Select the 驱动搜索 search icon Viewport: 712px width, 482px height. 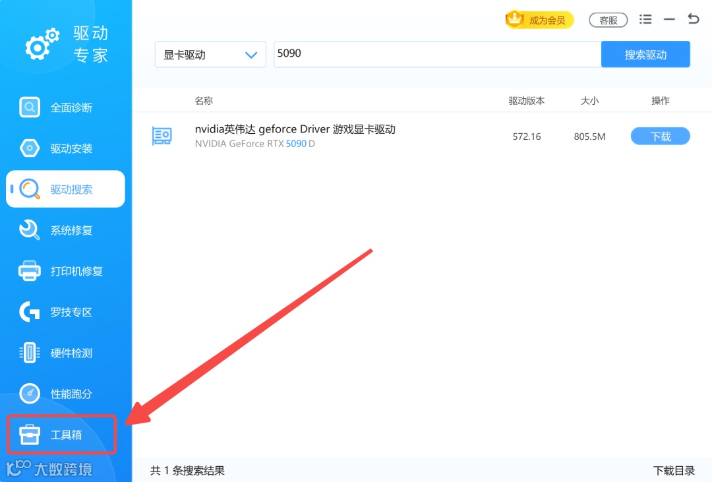30,189
